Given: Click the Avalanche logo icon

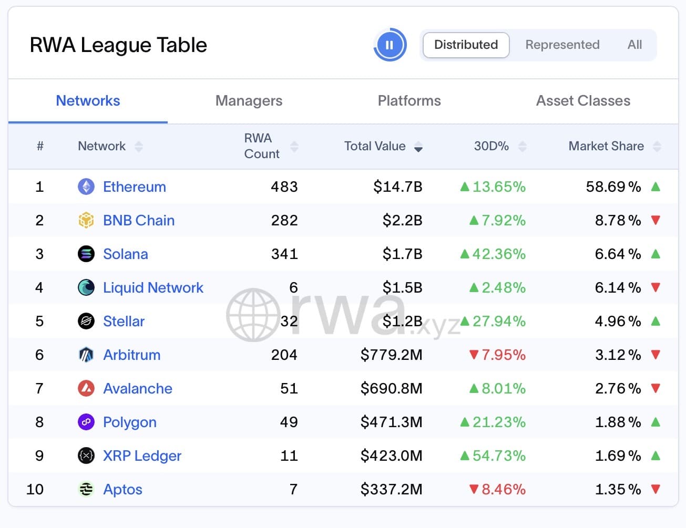Looking at the screenshot, I should point(86,388).
